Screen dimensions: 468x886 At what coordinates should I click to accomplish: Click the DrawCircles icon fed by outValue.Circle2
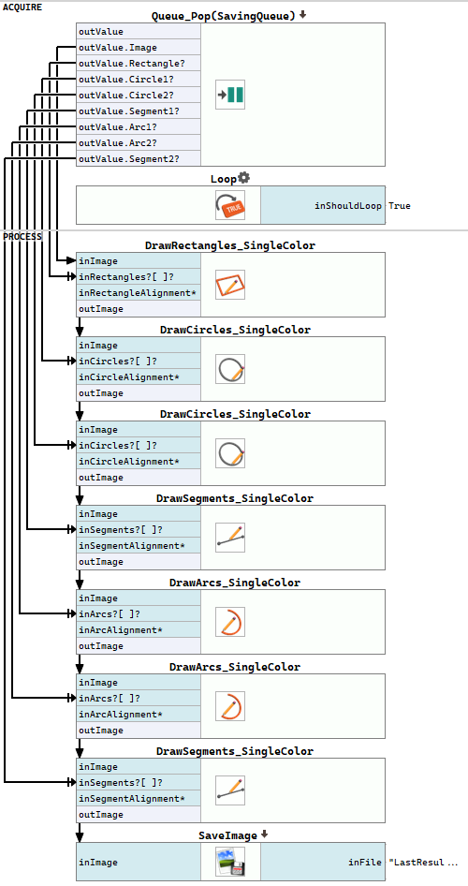coord(229,453)
